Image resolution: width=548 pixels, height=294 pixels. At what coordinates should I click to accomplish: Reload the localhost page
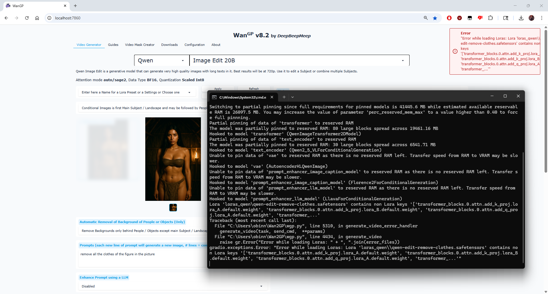[x=27, y=18]
